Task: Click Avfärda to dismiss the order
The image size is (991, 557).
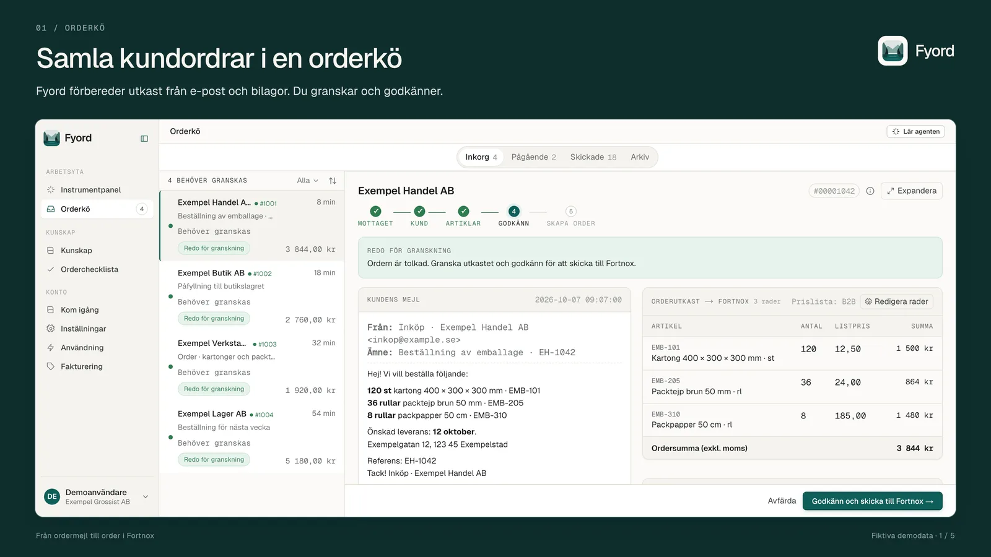Action: 782,501
